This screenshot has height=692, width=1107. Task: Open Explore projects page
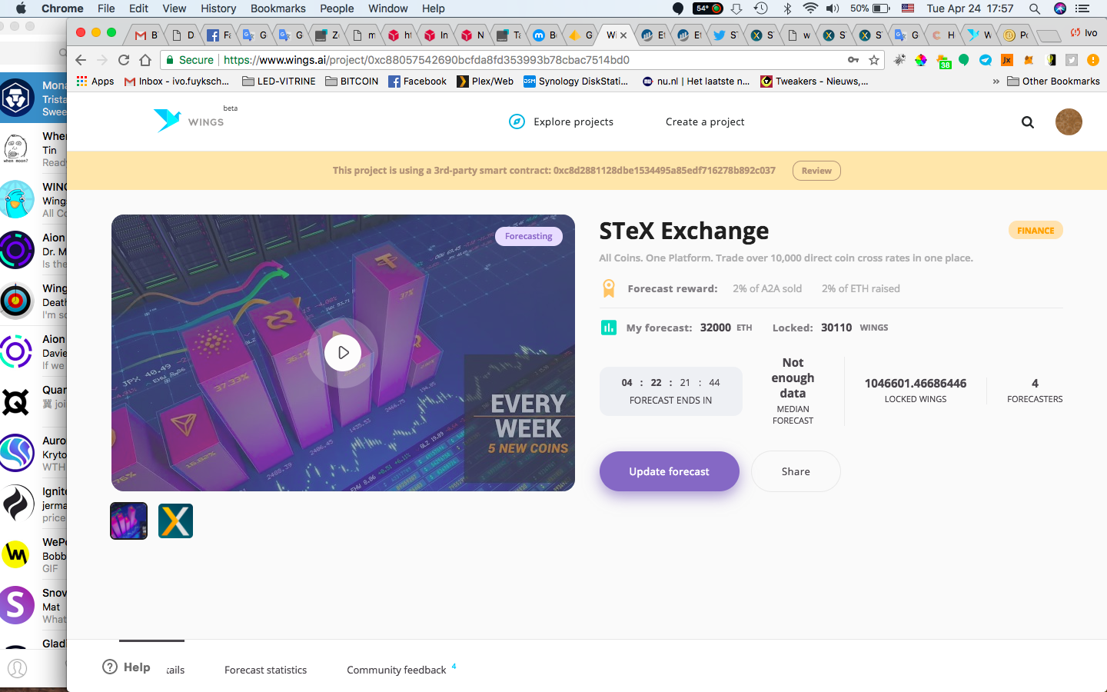[x=573, y=121]
